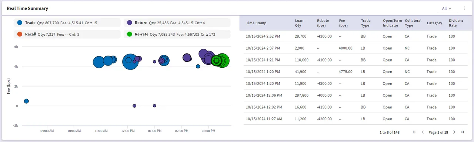Screen dimensions: 474x142
Task: Toggle Re-rate series in legend
Action: coord(177,34)
